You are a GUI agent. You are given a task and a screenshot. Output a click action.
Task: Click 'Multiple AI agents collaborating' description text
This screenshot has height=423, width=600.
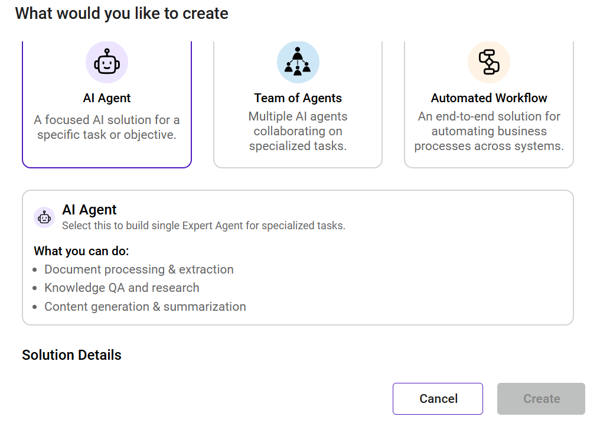[x=298, y=131]
